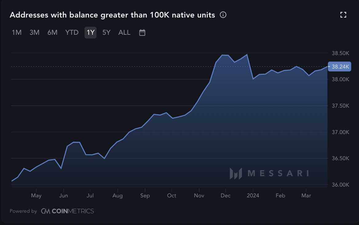Select the 1Y time range
Image resolution: width=359 pixels, height=225 pixels.
click(90, 33)
